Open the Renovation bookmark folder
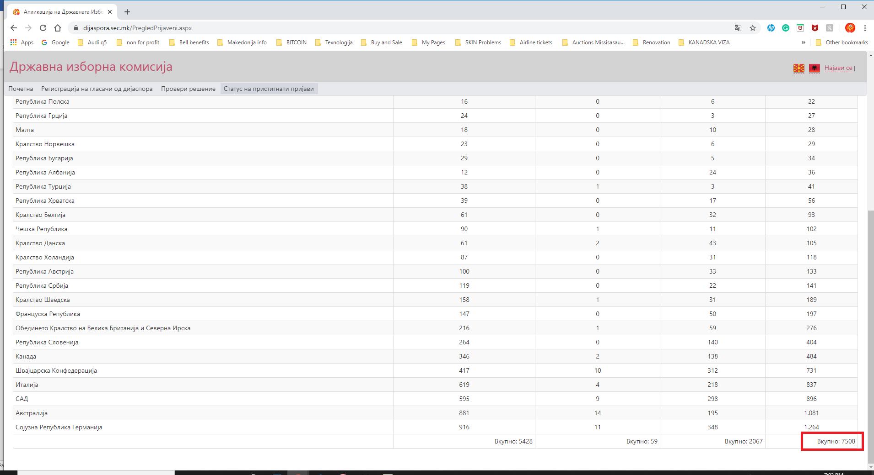This screenshot has height=475, width=874. coord(651,42)
